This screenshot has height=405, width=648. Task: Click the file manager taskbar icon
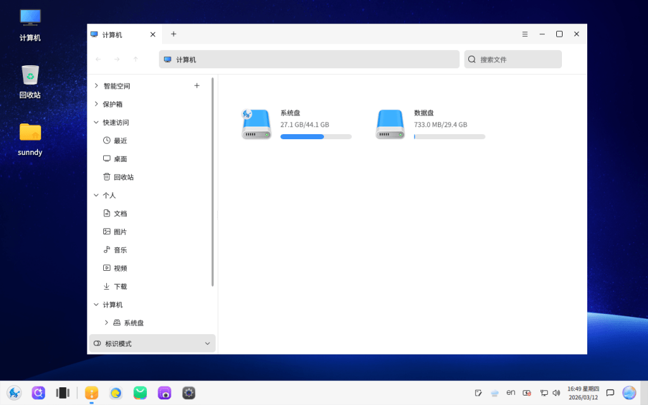click(92, 392)
